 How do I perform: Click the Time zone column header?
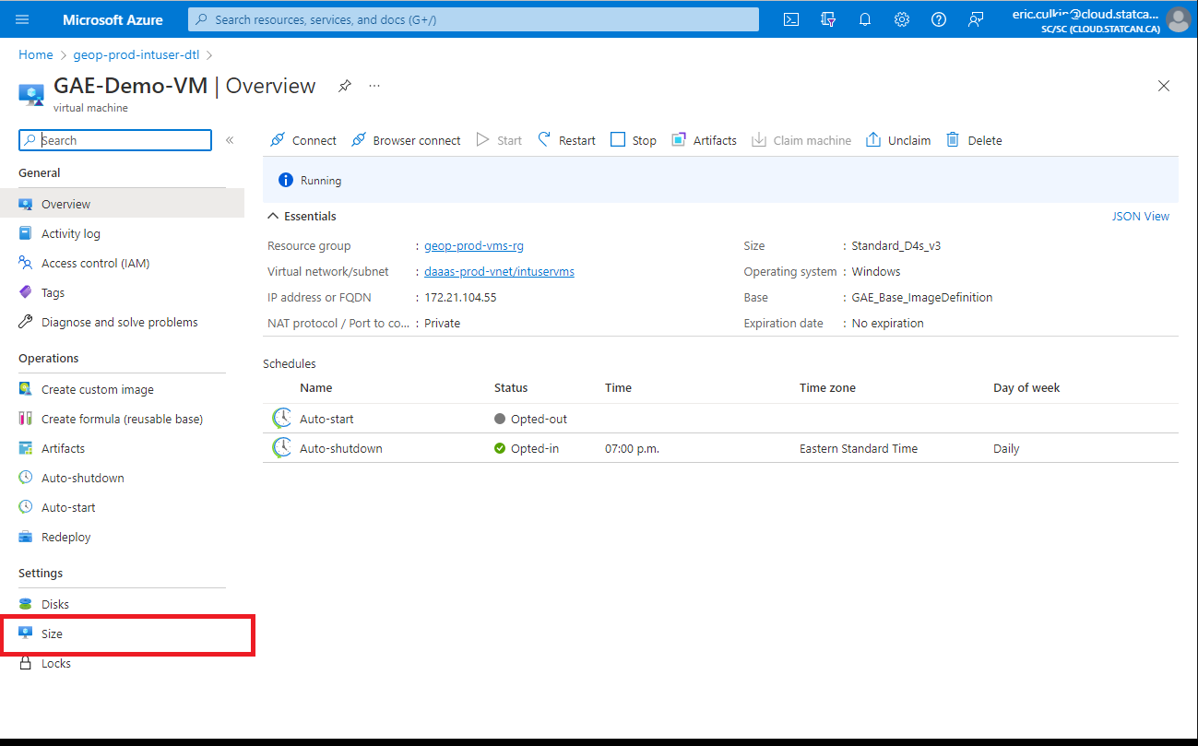[827, 388]
